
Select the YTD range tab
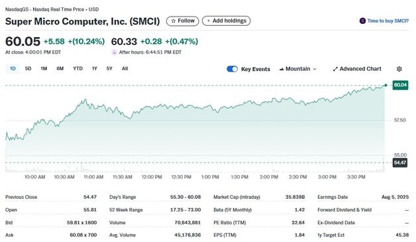[x=78, y=68]
